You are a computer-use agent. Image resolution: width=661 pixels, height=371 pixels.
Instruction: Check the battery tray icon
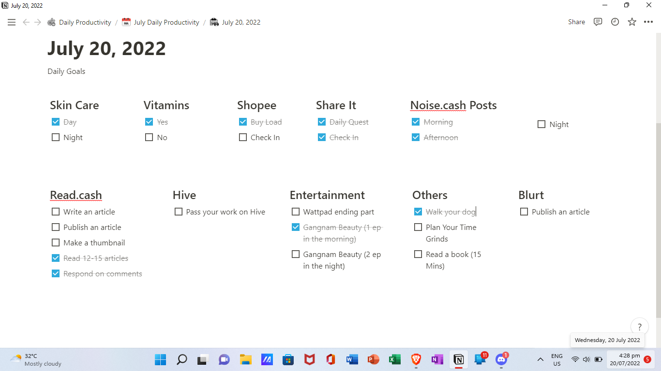tap(599, 359)
